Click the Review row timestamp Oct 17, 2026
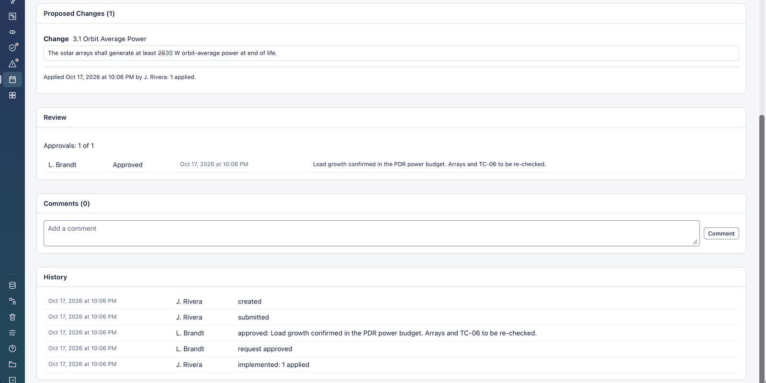This screenshot has height=383, width=766. point(214,164)
